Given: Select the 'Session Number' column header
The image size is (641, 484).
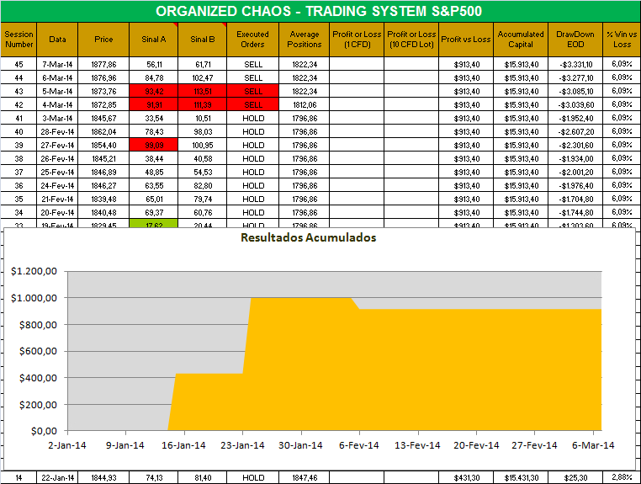Looking at the screenshot, I should (x=19, y=40).
